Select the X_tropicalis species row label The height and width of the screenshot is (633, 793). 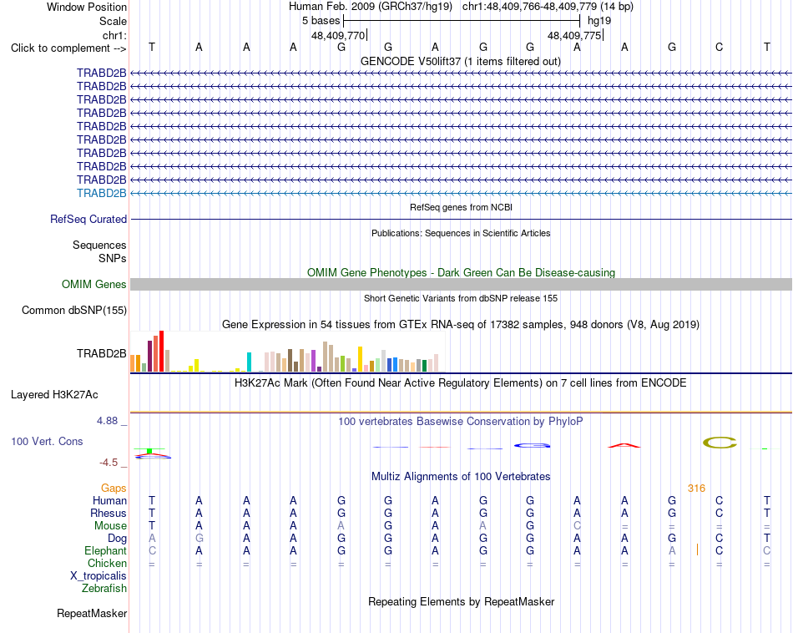click(98, 576)
